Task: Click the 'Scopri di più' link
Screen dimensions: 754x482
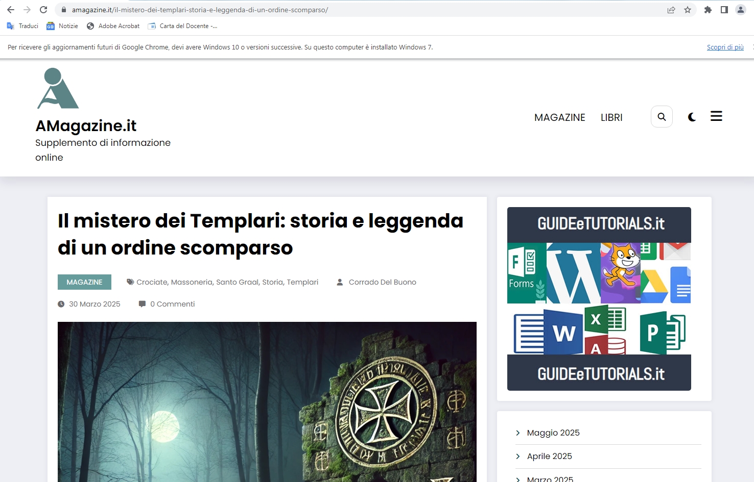Action: (x=725, y=47)
